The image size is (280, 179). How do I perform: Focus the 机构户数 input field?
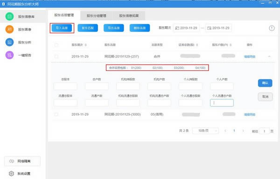159,86
